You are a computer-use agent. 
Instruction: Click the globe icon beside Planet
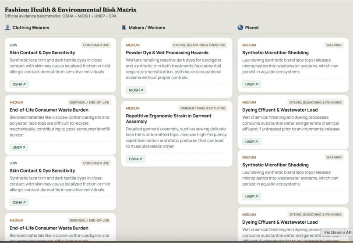240,28
